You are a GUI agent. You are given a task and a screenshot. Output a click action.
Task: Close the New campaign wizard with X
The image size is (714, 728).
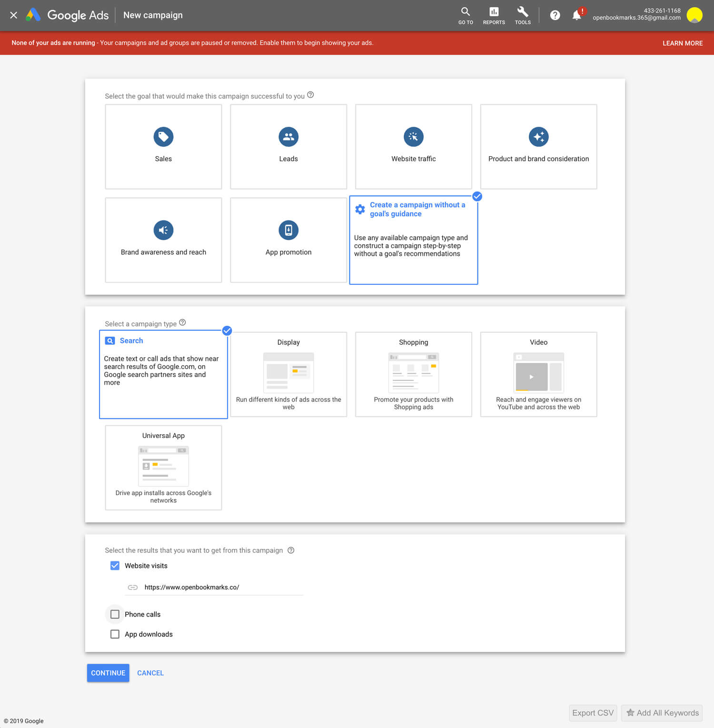click(x=14, y=15)
